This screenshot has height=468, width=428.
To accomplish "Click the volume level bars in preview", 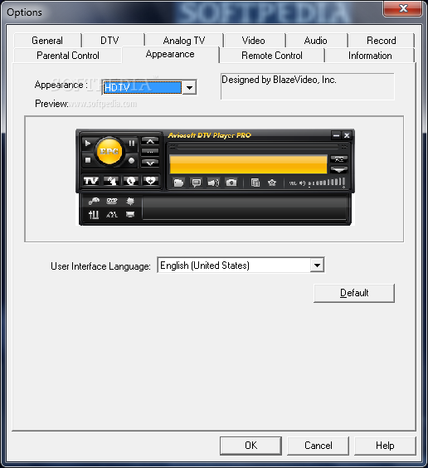I will tap(327, 182).
